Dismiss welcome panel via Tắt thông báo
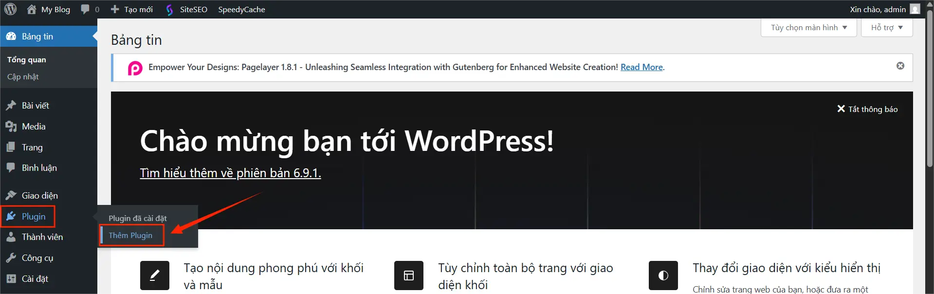 tap(867, 109)
